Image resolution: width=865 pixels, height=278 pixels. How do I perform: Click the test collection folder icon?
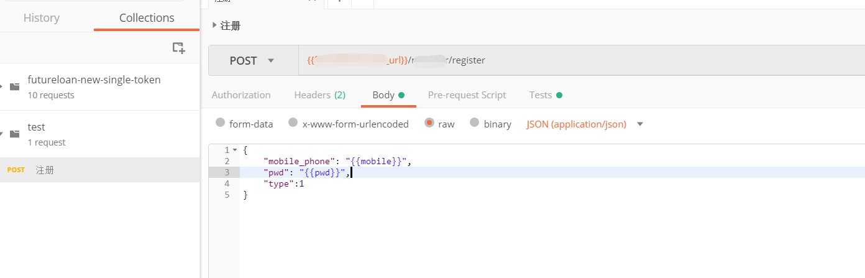[14, 134]
